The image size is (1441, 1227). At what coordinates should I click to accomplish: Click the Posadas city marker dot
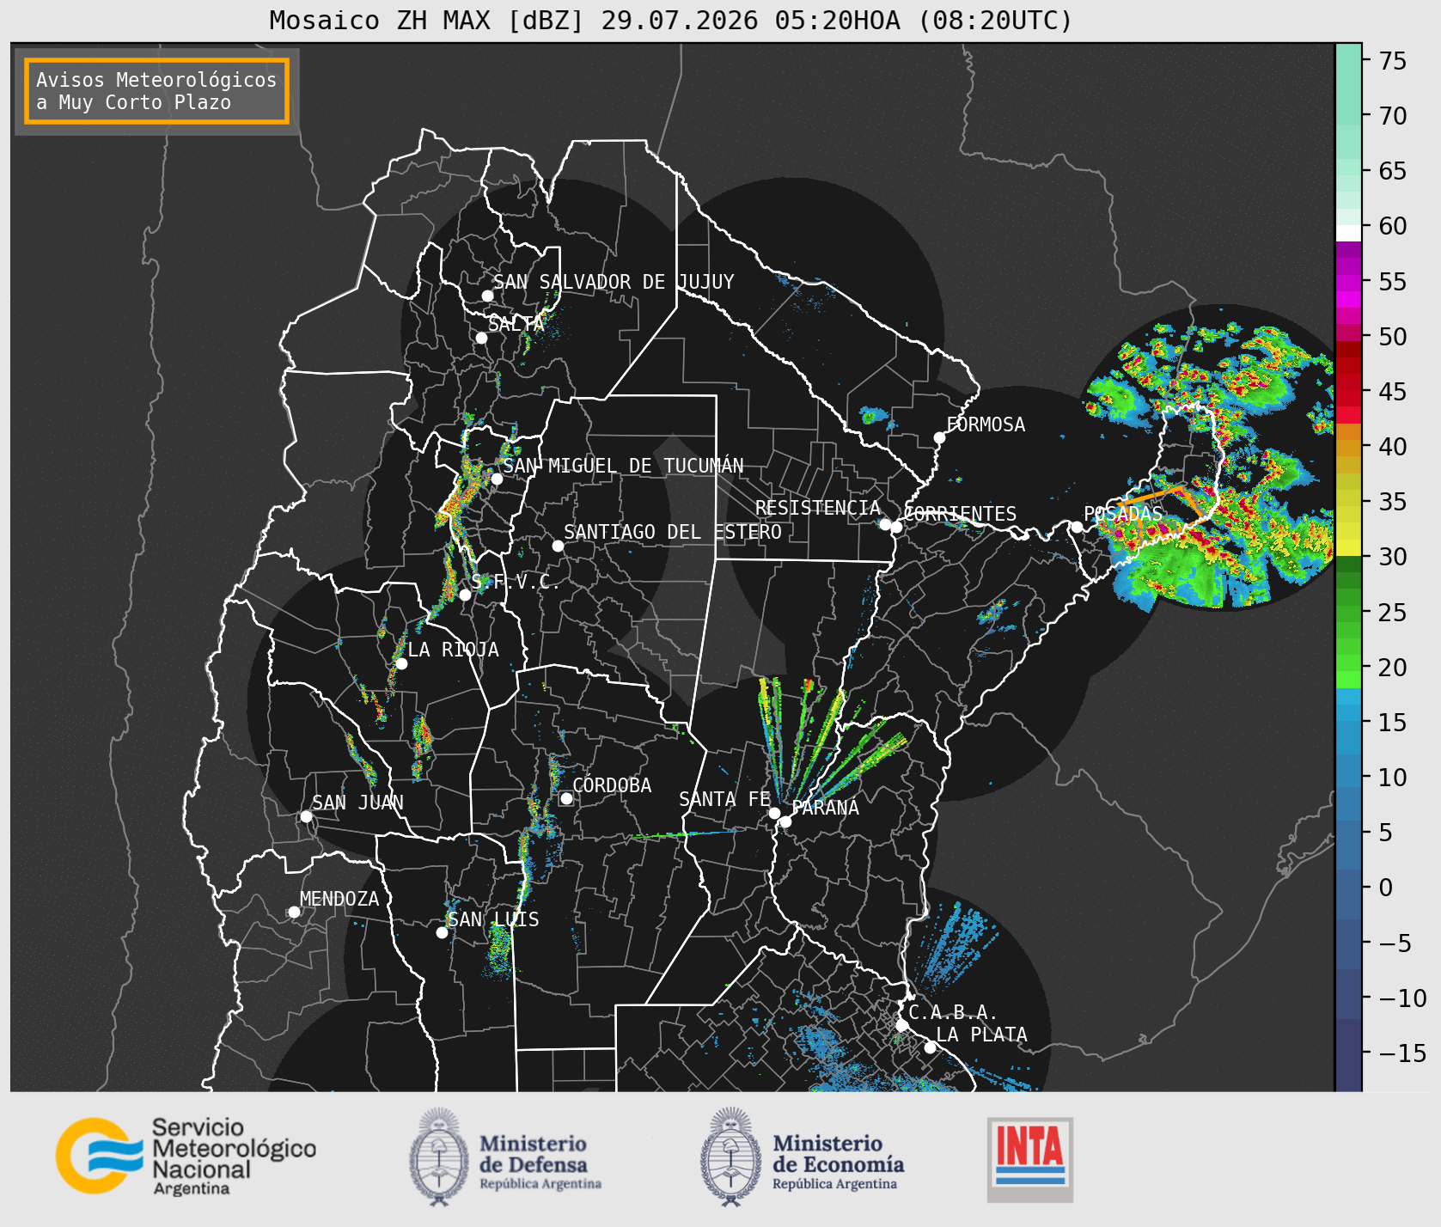point(1076,527)
